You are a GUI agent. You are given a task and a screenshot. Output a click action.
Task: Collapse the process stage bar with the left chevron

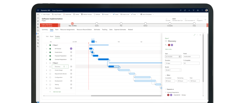(x=59, y=25)
